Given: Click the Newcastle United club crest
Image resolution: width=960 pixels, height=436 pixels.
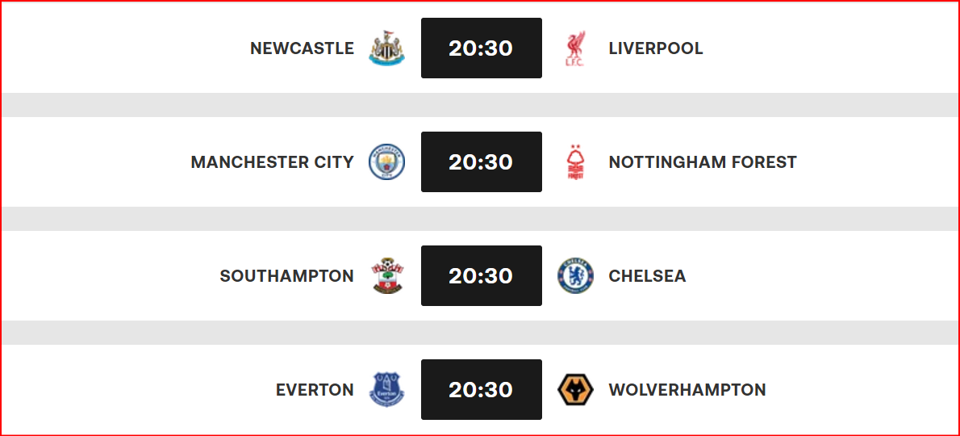Looking at the screenshot, I should click(387, 48).
